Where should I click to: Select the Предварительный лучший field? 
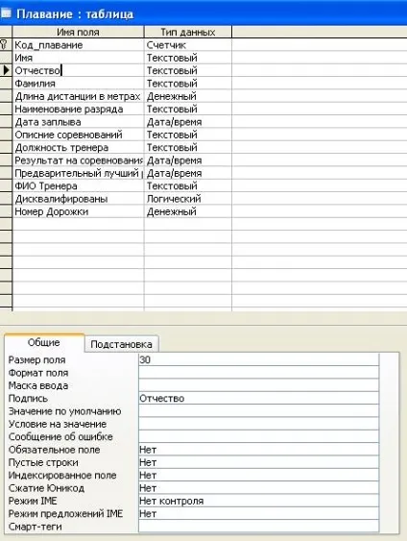point(78,173)
